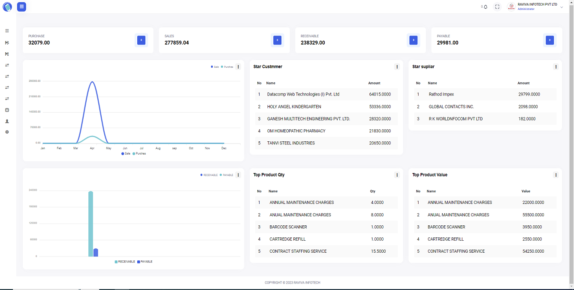Click the 15.5000 quantity cell
This screenshot has width=574, height=290.
point(378,251)
